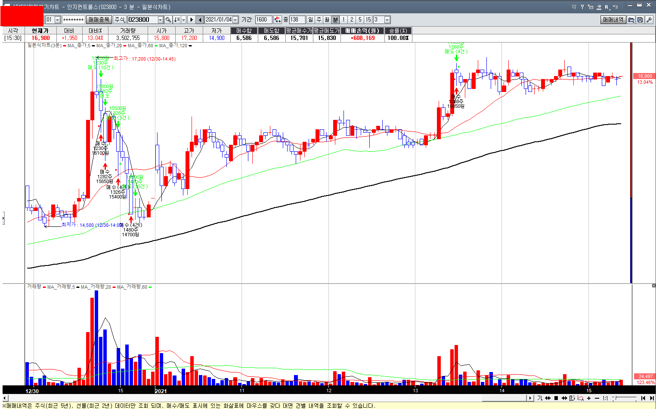Open the minute interval 3 dropdown arrow

(x=387, y=20)
